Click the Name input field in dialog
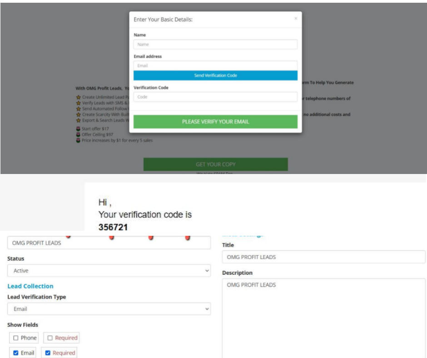The height and width of the screenshot is (358, 427). coord(215,45)
